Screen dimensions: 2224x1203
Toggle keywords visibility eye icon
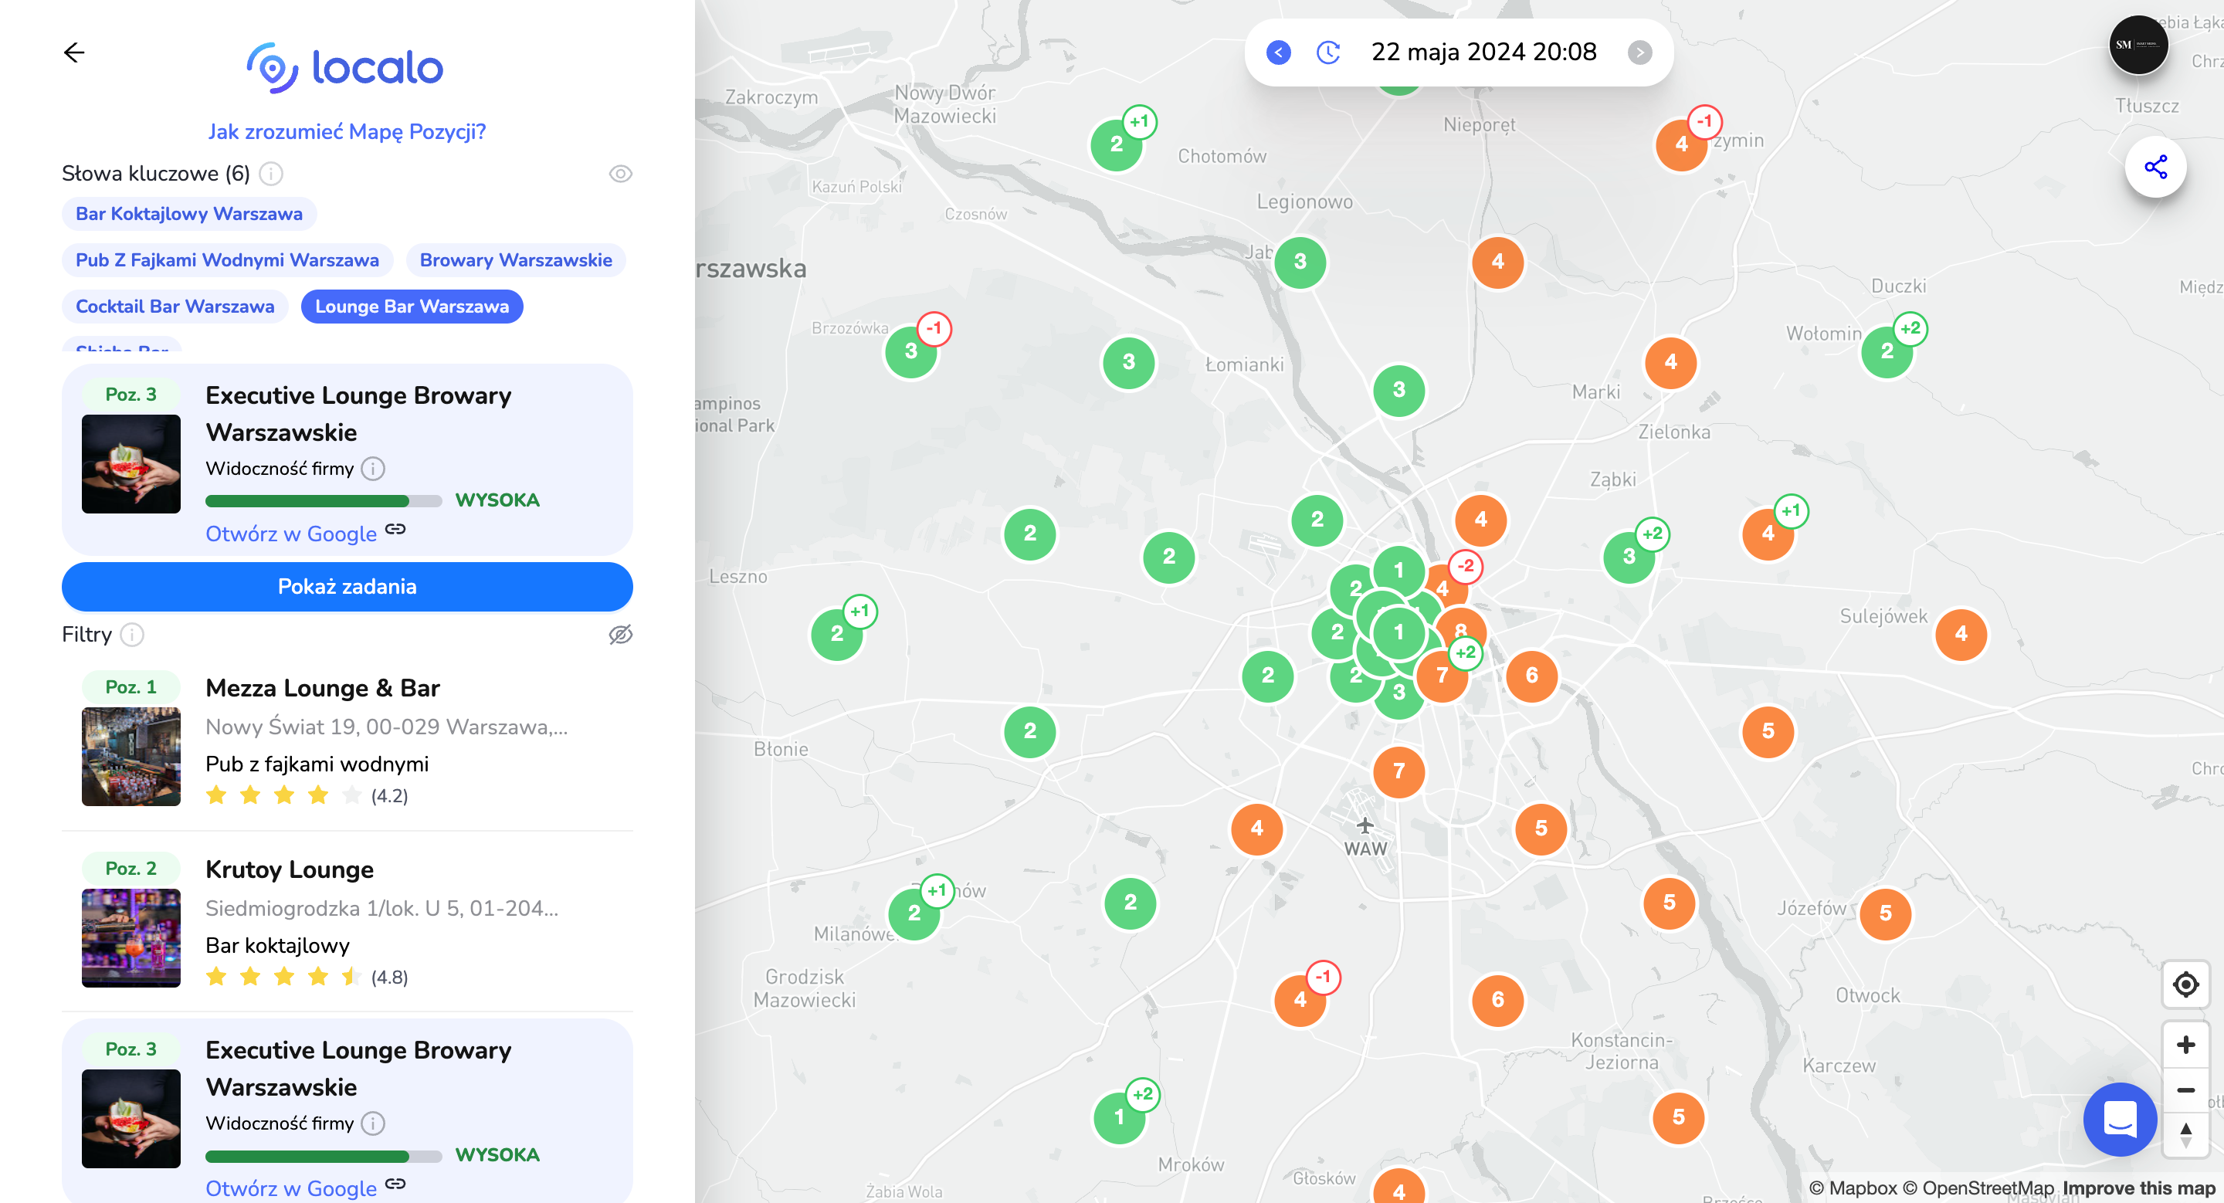(620, 175)
